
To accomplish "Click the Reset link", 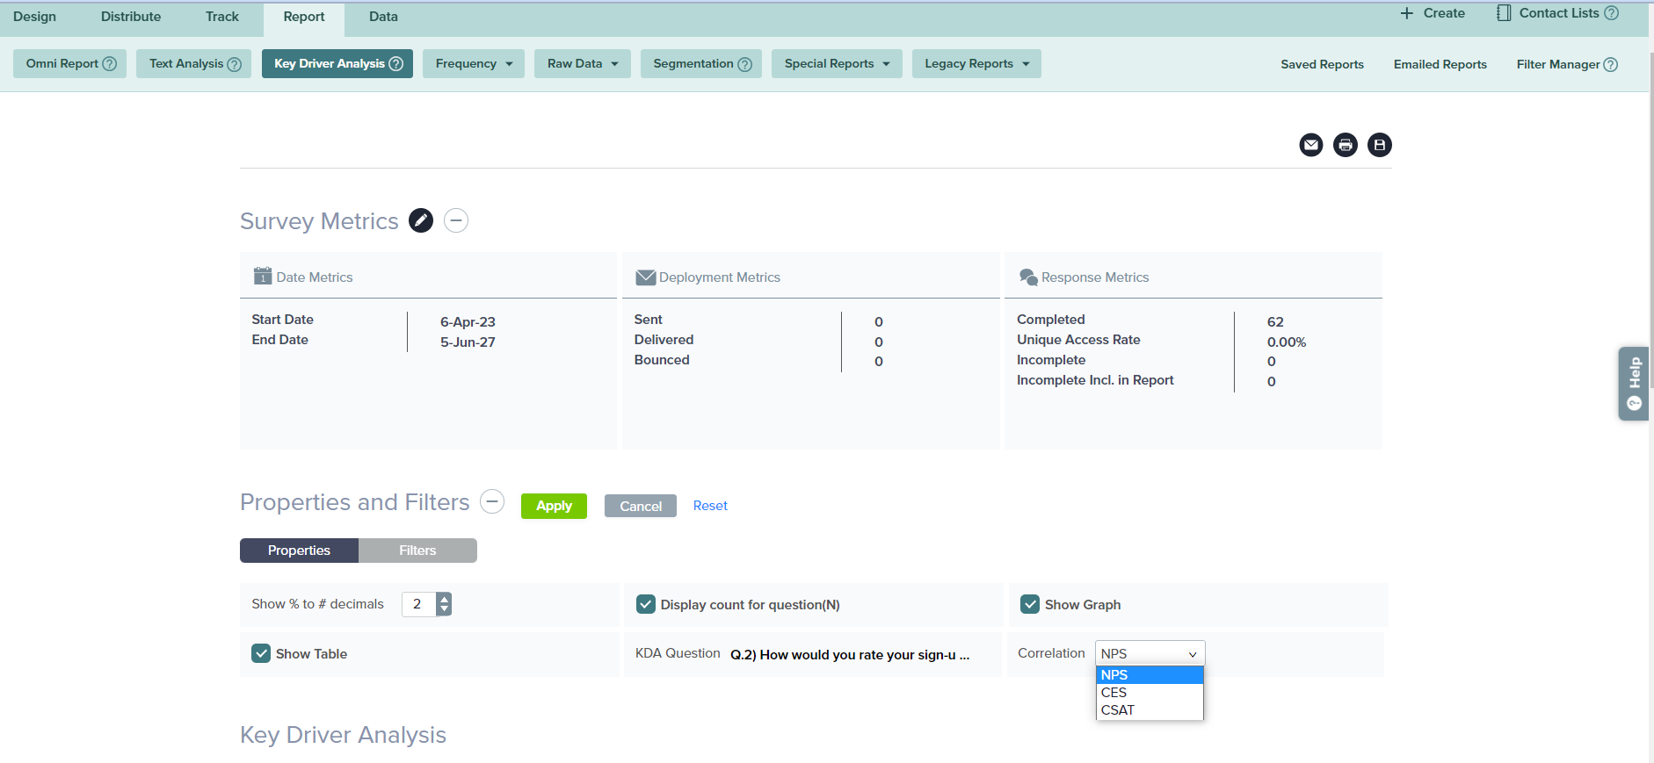I will (x=710, y=506).
